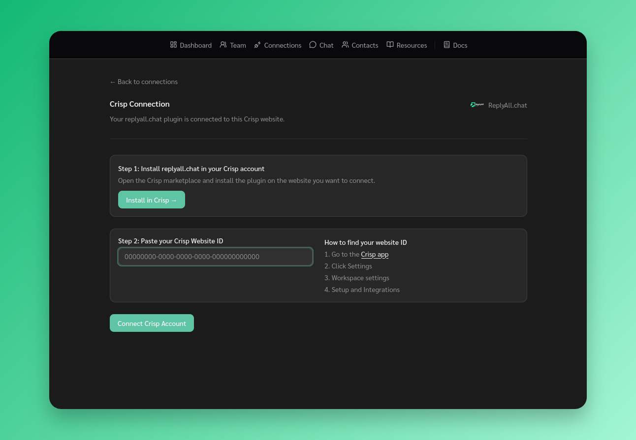Switch to the Contacts section
The width and height of the screenshot is (636, 440).
coord(365,45)
